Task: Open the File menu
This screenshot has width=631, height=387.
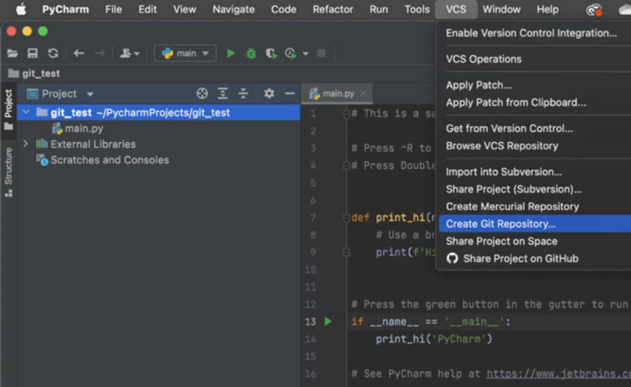Action: pos(113,9)
